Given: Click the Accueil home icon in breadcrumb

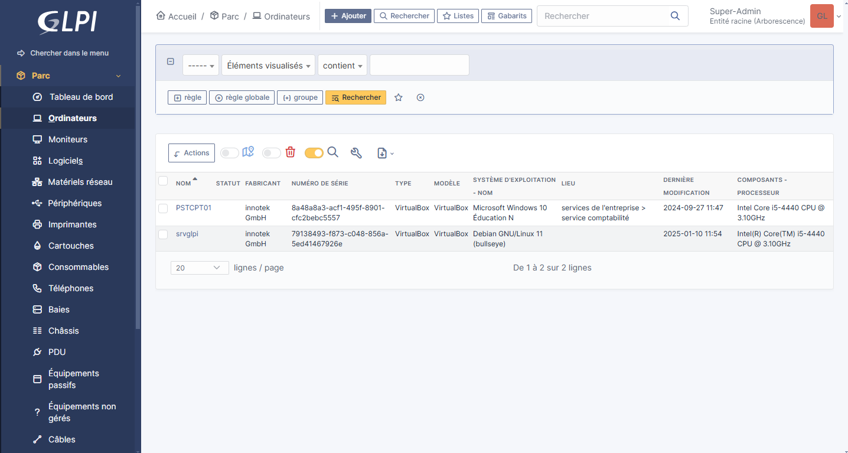Looking at the screenshot, I should [161, 16].
